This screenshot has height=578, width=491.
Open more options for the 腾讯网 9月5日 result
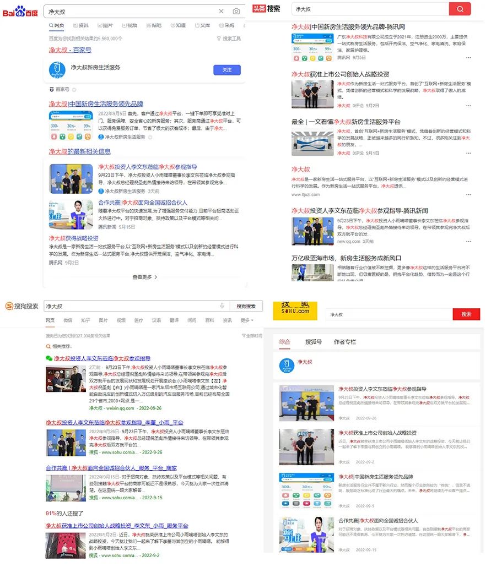tap(468, 57)
